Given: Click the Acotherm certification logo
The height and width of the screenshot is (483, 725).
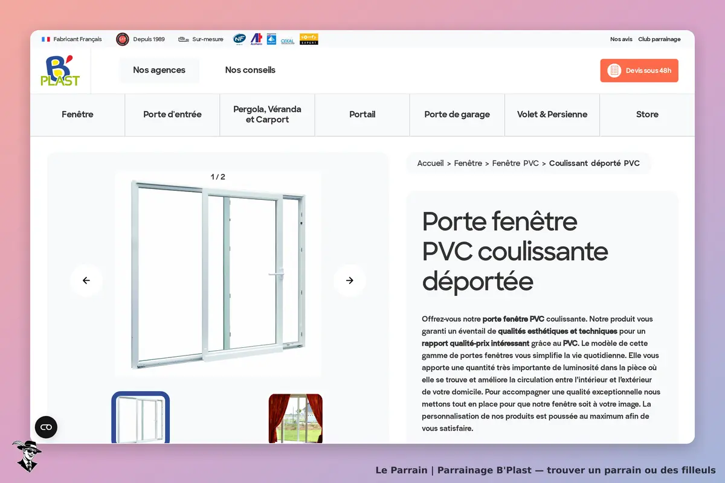Looking at the screenshot, I should click(x=256, y=39).
